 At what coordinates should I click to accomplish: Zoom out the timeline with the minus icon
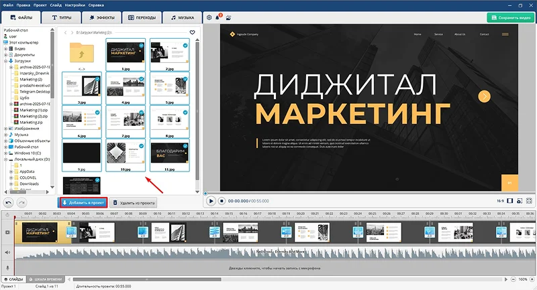(513, 279)
